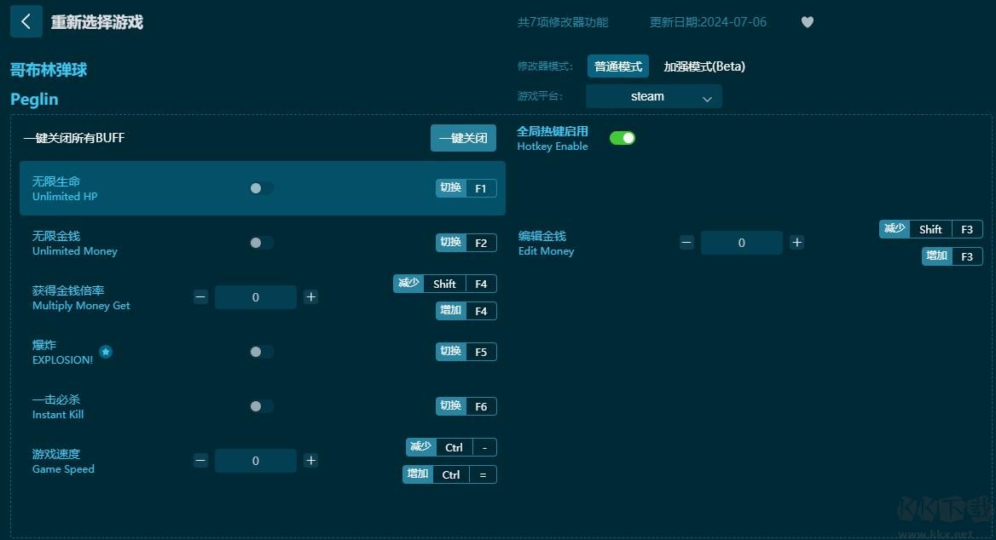This screenshot has height=540, width=996.
Task: Click 减少 Shift F4 hotkey button
Action: click(x=444, y=284)
